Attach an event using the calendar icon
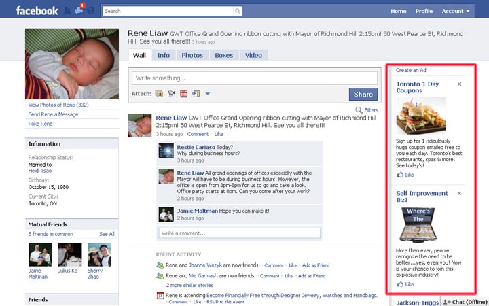Viewport: 489px width, 306px height. point(183,93)
